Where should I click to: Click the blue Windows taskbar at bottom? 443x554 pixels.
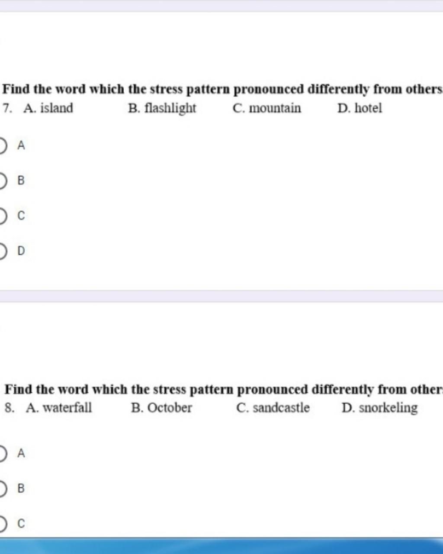click(221, 546)
